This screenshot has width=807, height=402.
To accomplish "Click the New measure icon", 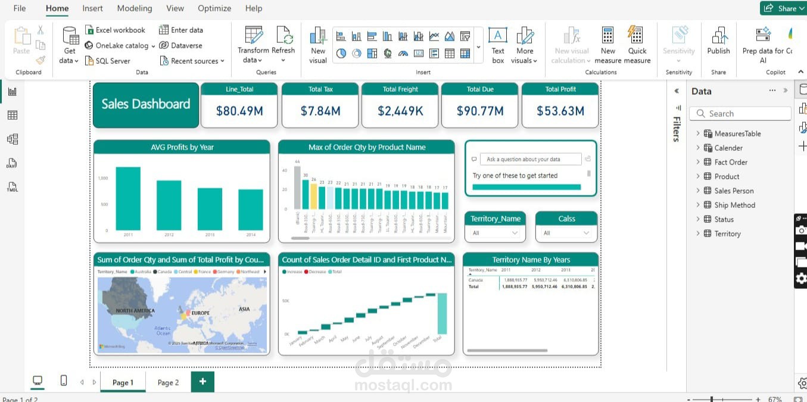I will (607, 35).
